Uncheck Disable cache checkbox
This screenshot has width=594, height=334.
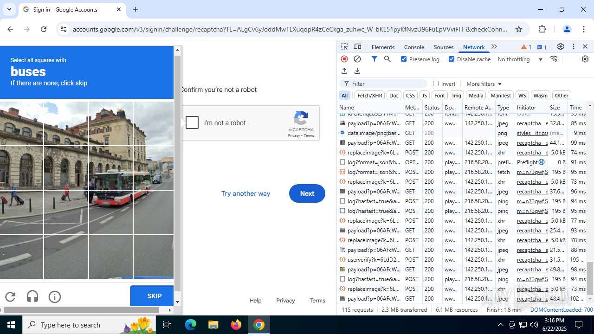pyautogui.click(x=452, y=59)
